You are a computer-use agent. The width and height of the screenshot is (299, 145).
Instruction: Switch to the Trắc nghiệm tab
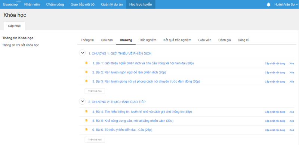148,40
